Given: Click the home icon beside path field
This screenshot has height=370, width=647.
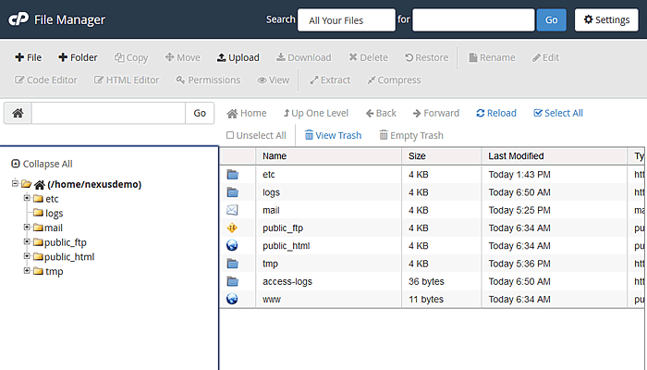Looking at the screenshot, I should (x=18, y=113).
